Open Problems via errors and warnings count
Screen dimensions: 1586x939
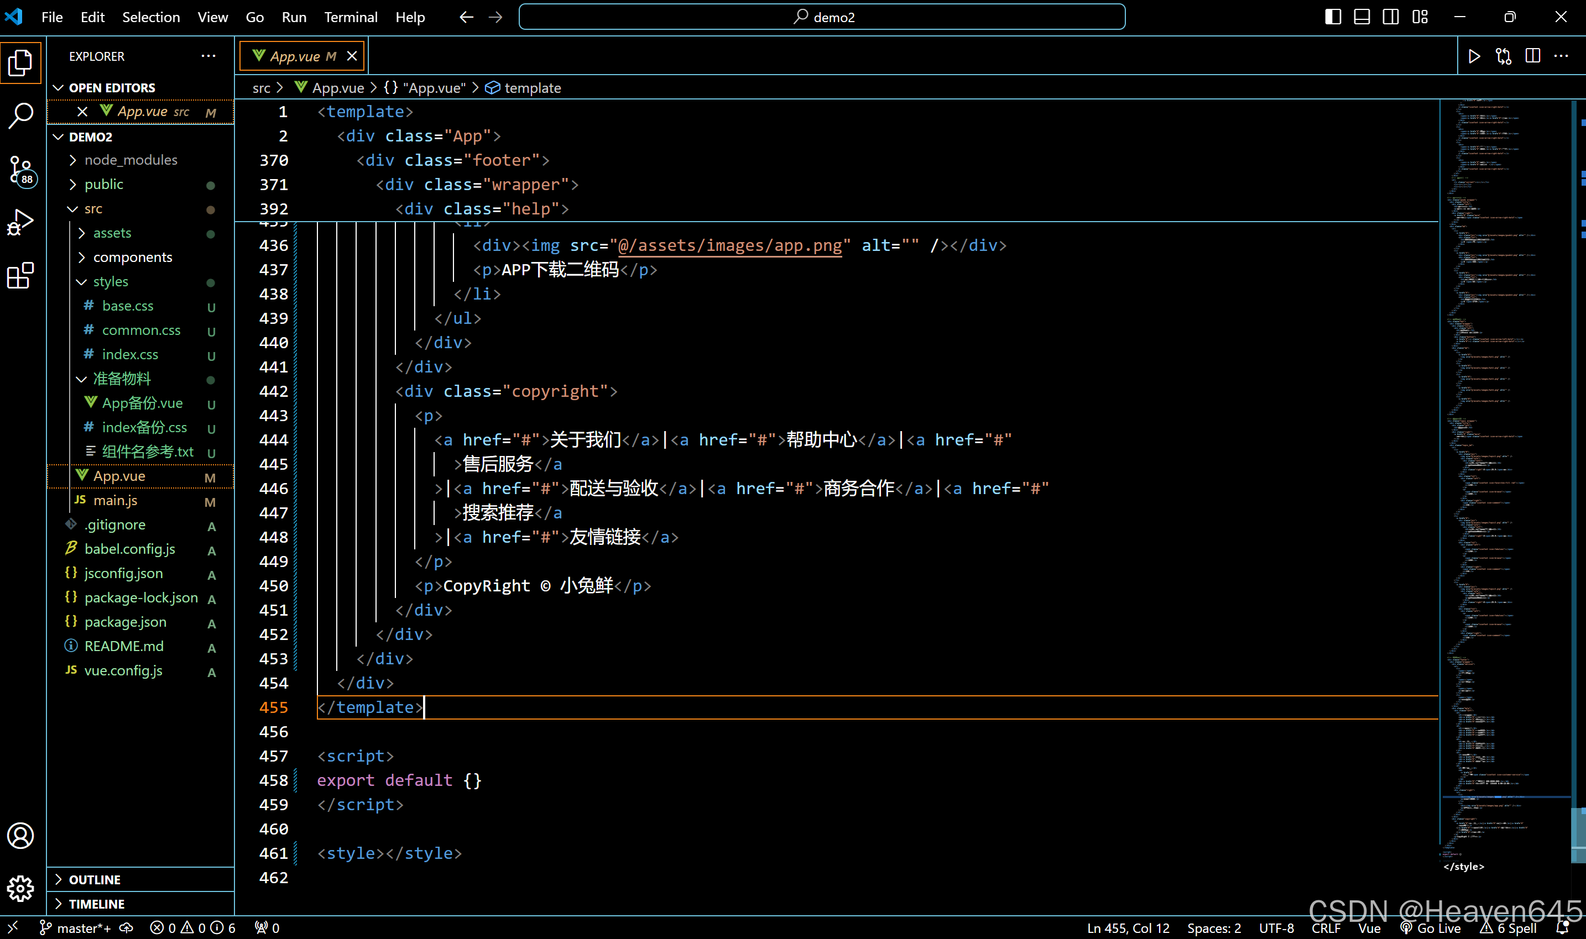pyautogui.click(x=192, y=927)
